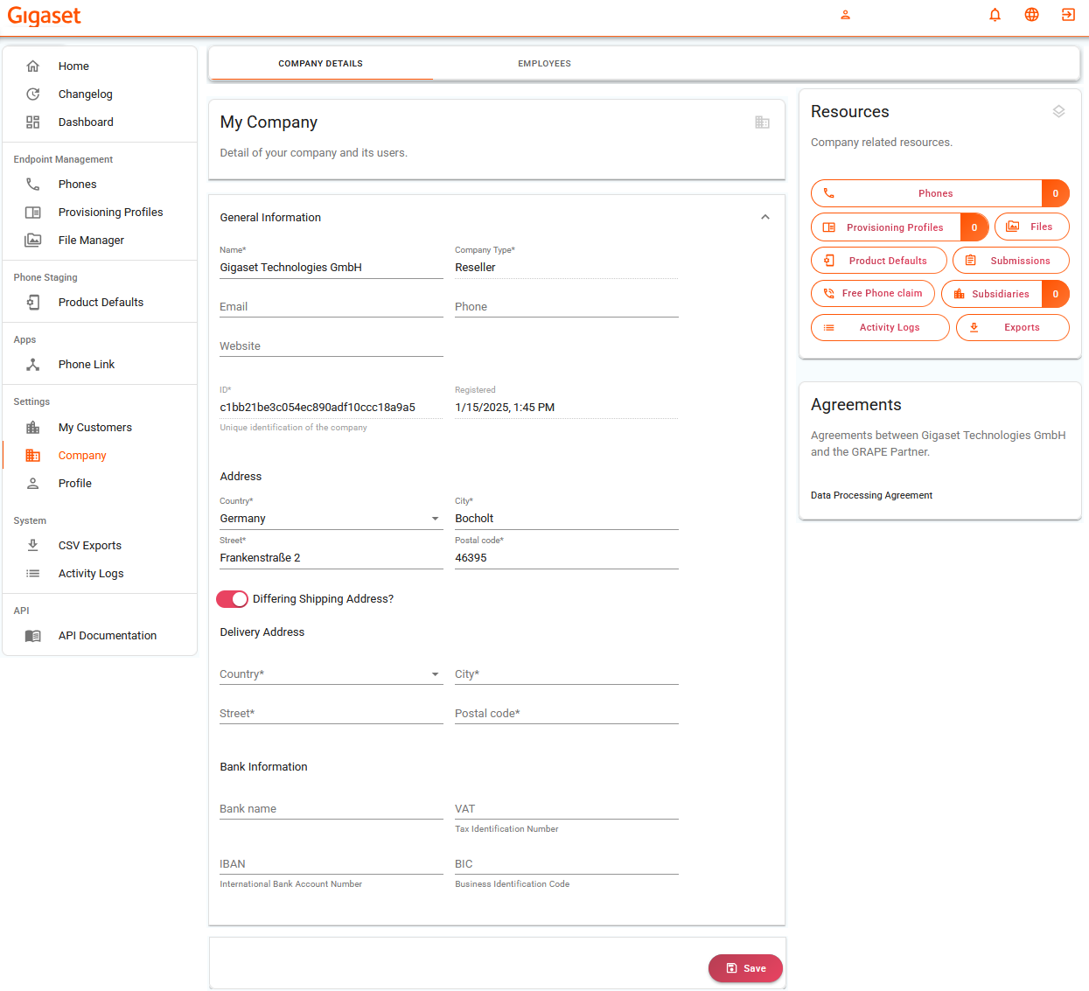Click the Delivery Address Street field

tap(332, 714)
